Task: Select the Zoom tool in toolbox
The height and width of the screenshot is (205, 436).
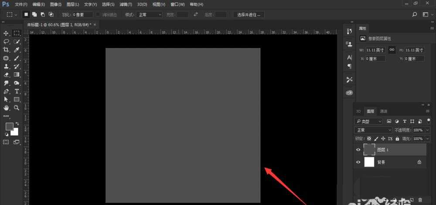Action: point(17,108)
